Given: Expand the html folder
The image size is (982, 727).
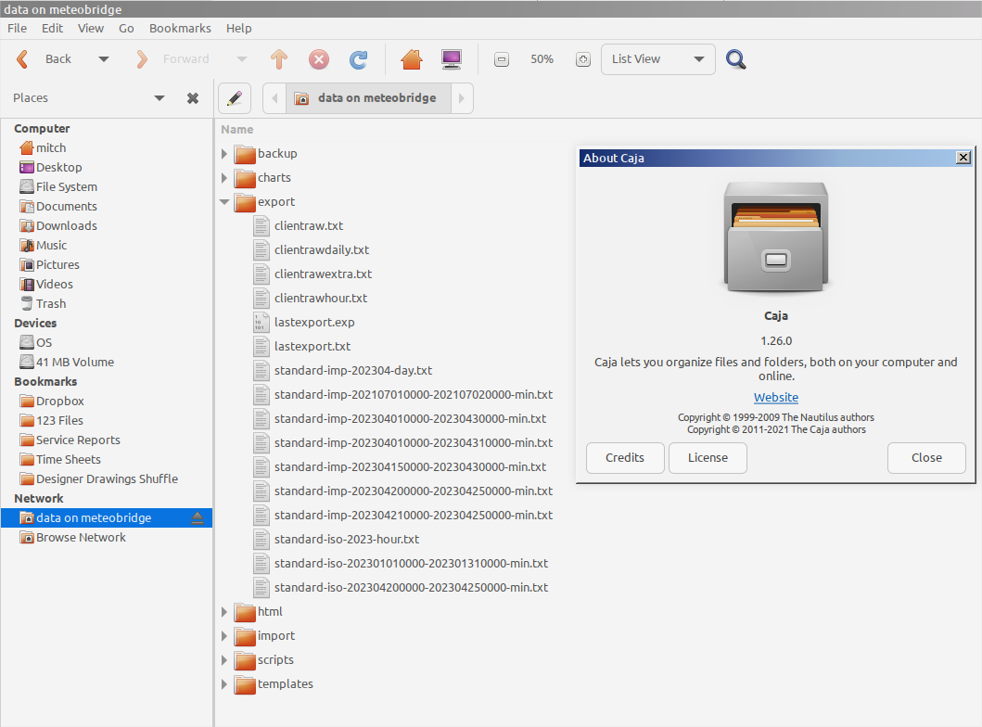Looking at the screenshot, I should pyautogui.click(x=224, y=612).
